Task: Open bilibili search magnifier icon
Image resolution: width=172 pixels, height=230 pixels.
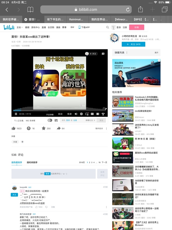Action: (107, 27)
